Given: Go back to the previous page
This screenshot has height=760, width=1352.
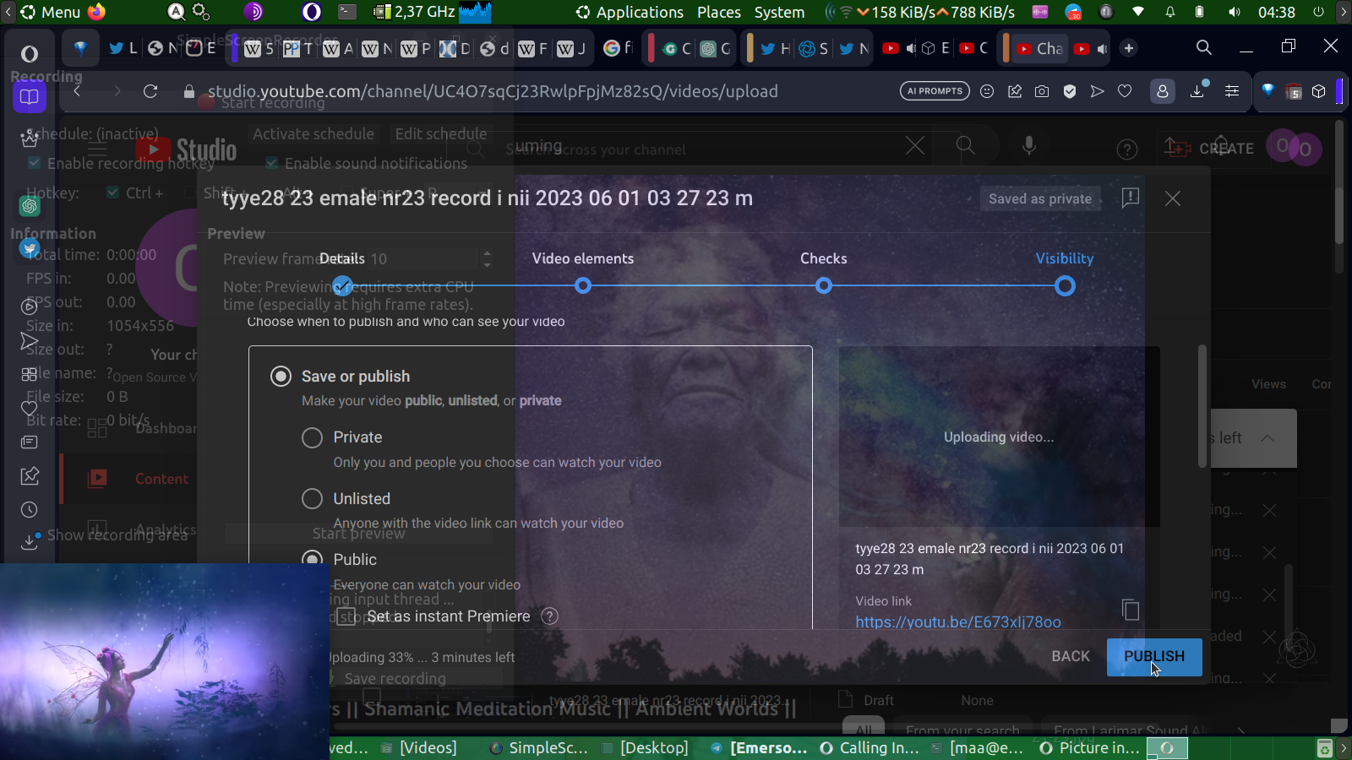Looking at the screenshot, I should click(77, 91).
